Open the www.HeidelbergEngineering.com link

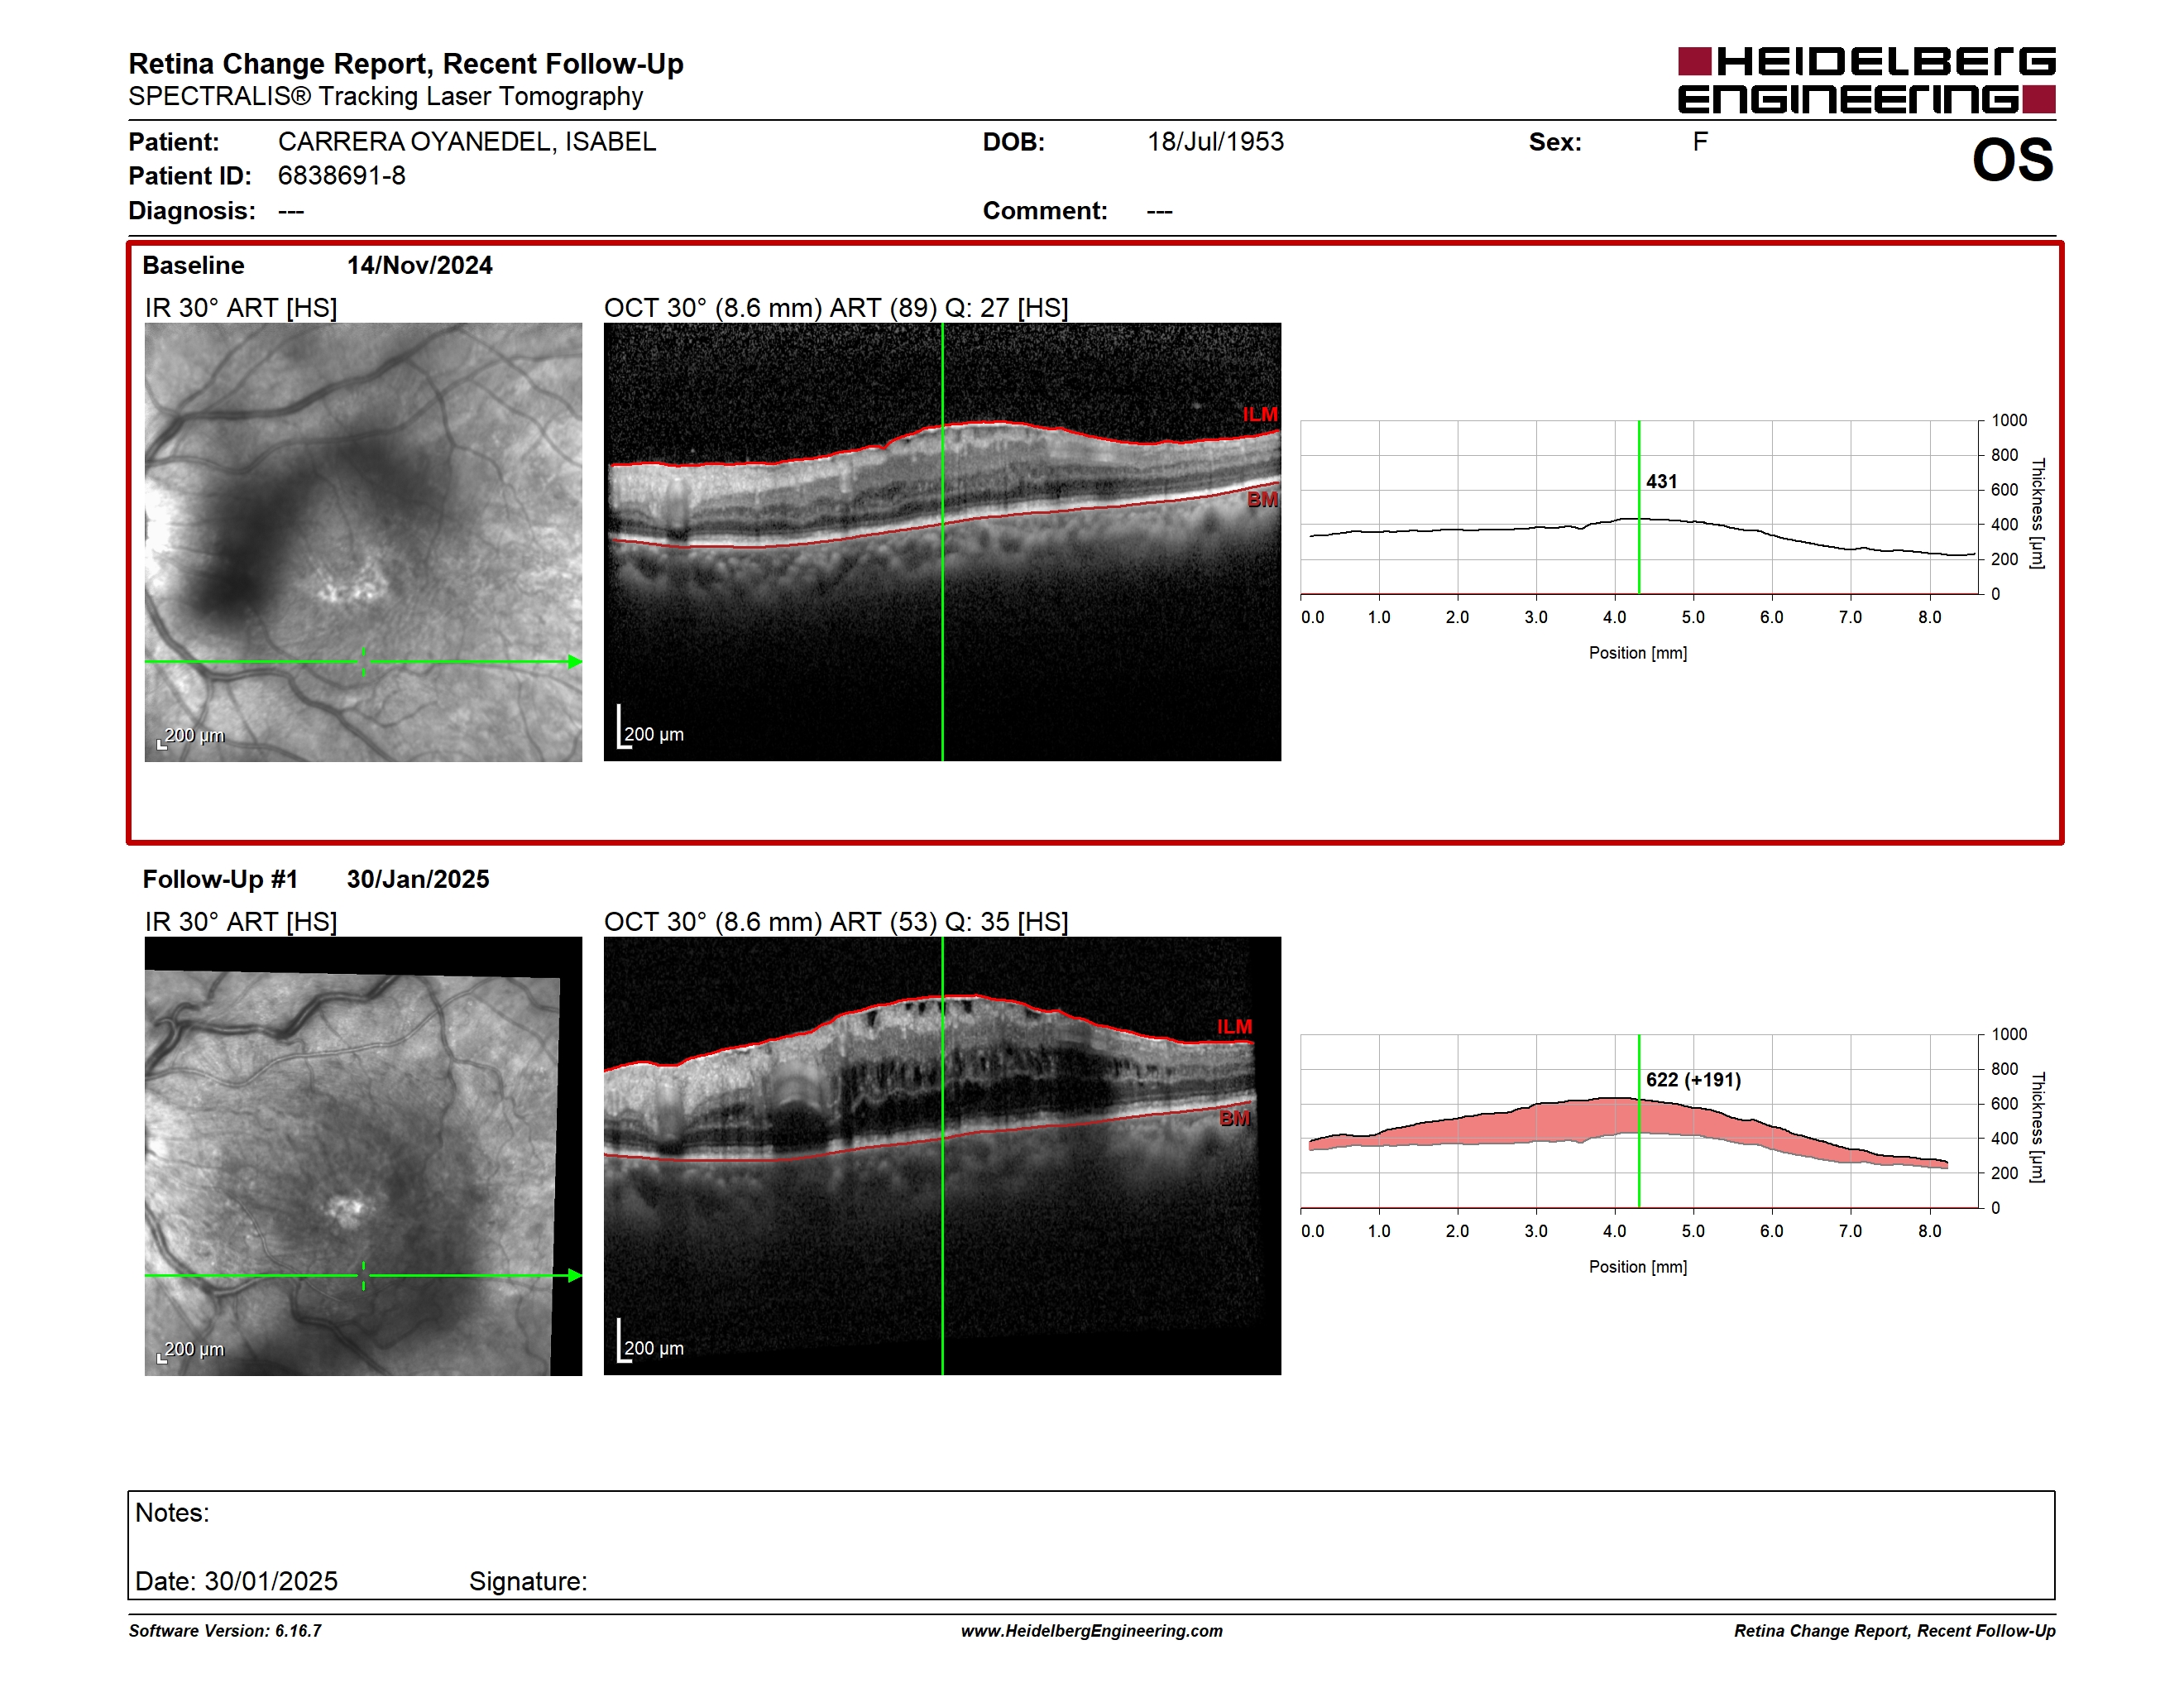click(1092, 1631)
